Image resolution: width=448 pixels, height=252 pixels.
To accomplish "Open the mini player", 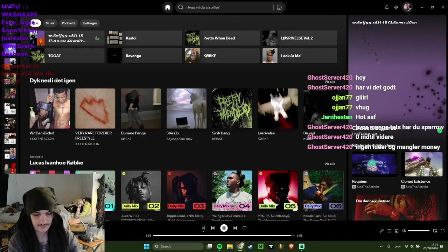I will 435,231.
